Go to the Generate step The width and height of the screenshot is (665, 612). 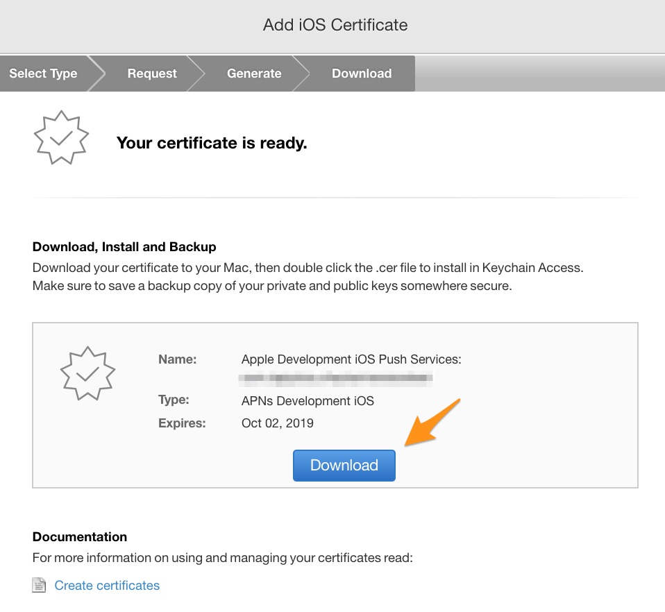254,74
